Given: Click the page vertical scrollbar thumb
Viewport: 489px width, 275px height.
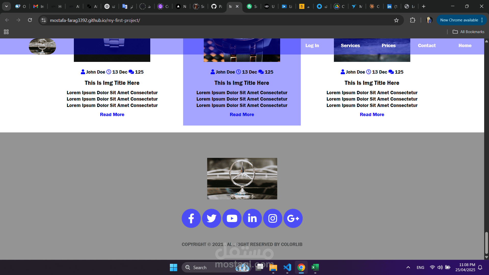Looking at the screenshot, I should point(486,242).
